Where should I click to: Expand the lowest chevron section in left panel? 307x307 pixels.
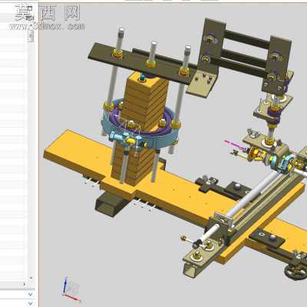point(30,304)
